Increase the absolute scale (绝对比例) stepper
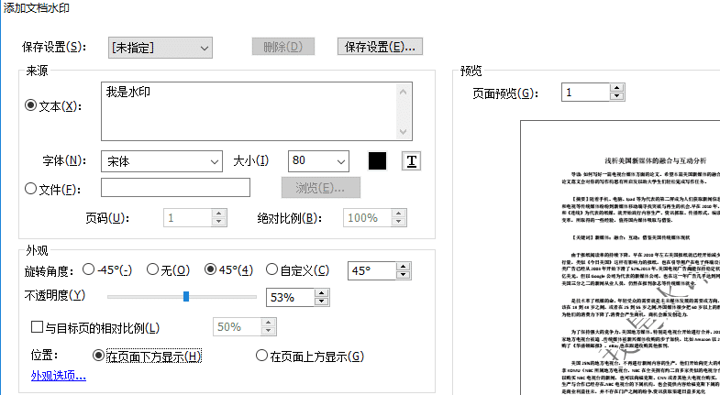This screenshot has width=720, height=395. pyautogui.click(x=399, y=214)
